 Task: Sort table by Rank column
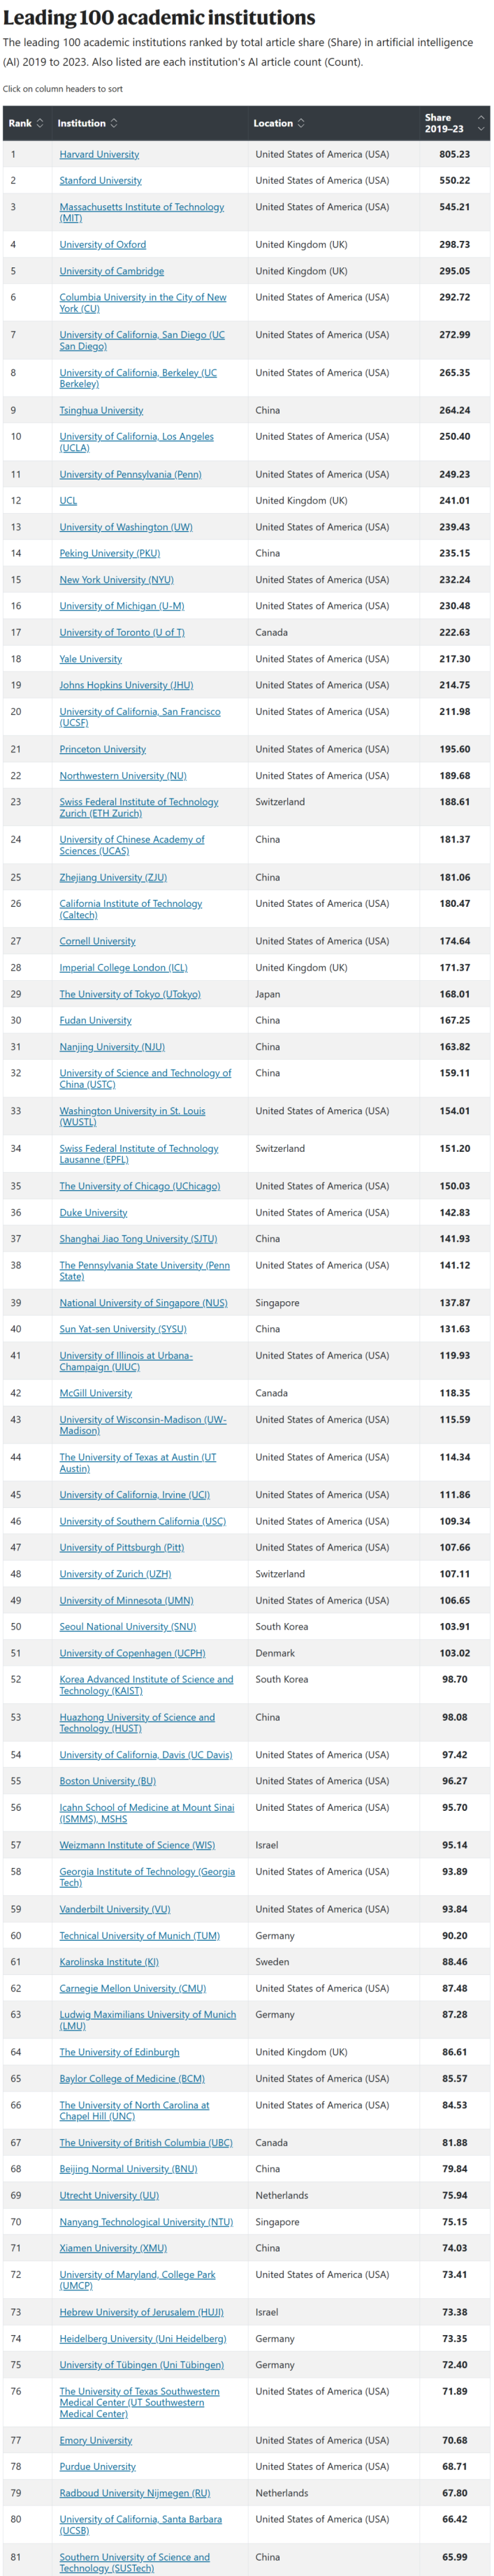(x=26, y=123)
